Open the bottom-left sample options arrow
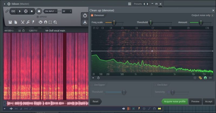Image resolution: width=216 pixels, height=113 pixels. pyautogui.click(x=5, y=109)
